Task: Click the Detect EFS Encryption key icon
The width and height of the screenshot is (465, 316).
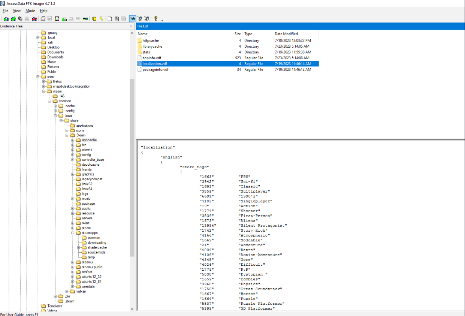Action: pos(101,19)
